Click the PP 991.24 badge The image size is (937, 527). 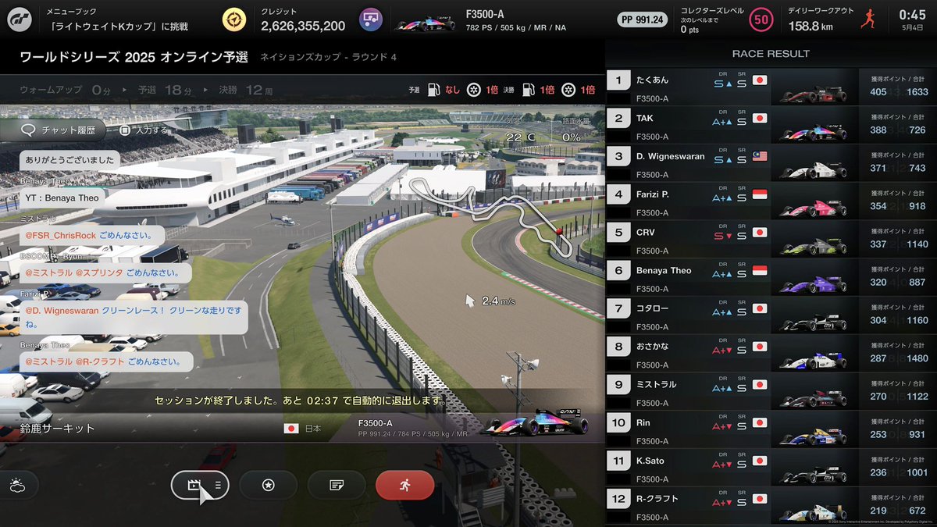(643, 20)
